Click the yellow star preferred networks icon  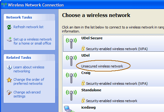pyautogui.click(x=9, y=80)
